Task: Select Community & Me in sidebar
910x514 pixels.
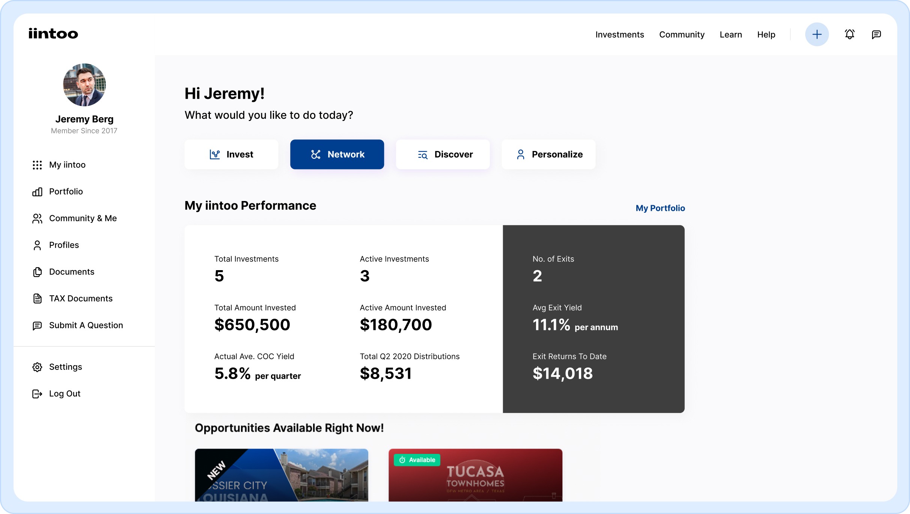Action: 83,218
